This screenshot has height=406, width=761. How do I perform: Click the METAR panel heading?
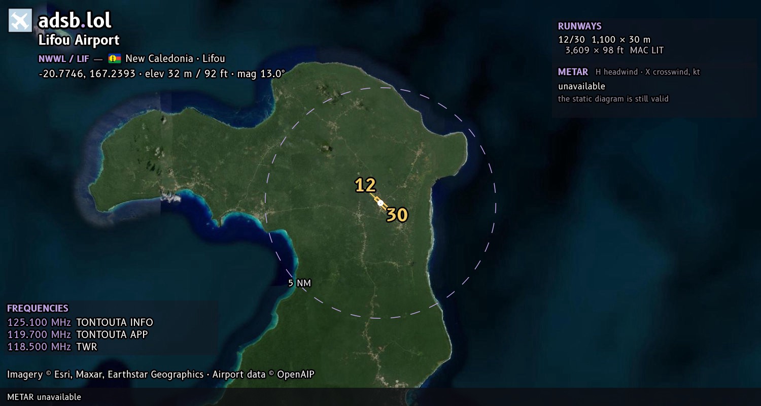point(573,72)
